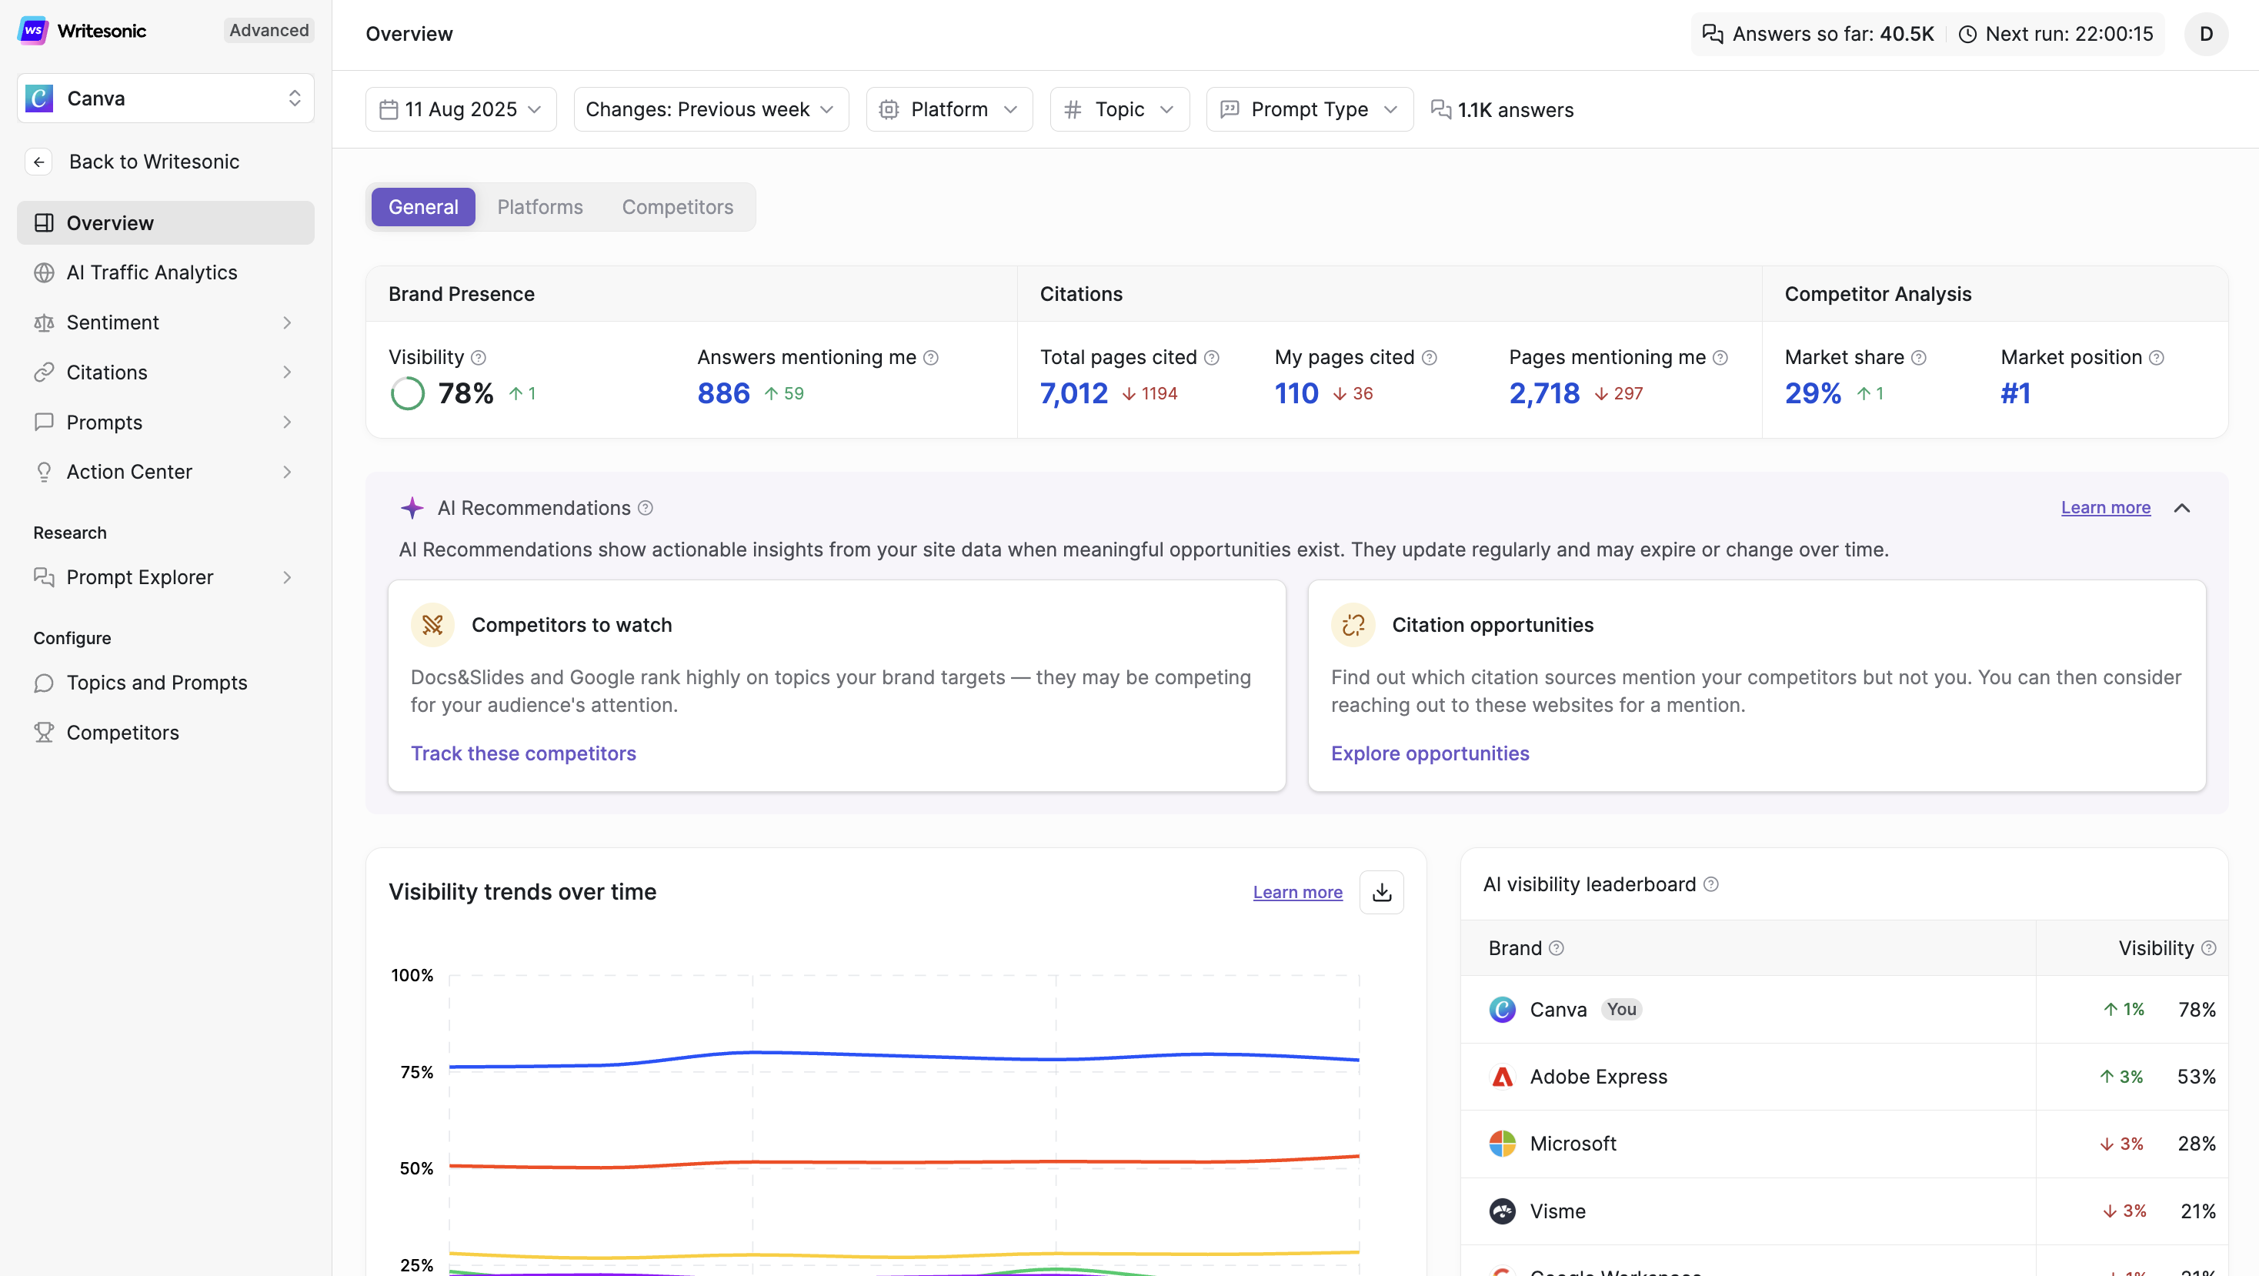
Task: Open user avatar D menu
Action: pyautogui.click(x=2207, y=34)
